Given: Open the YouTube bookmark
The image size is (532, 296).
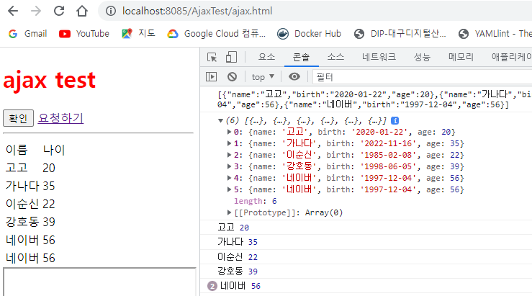Looking at the screenshot, I should tap(84, 34).
